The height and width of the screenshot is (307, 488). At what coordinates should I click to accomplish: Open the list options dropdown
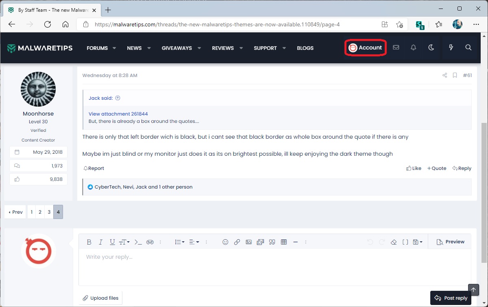pyautogui.click(x=180, y=242)
